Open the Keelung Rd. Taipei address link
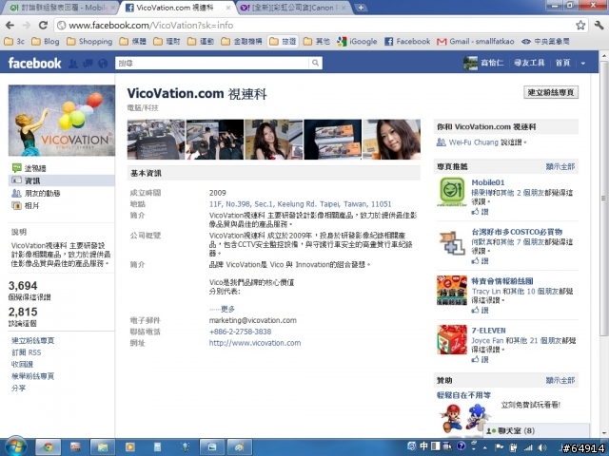This screenshot has width=609, height=456. [301, 204]
